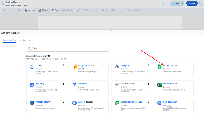Open the header more options menu
204x115 pixels.
click(202, 3)
